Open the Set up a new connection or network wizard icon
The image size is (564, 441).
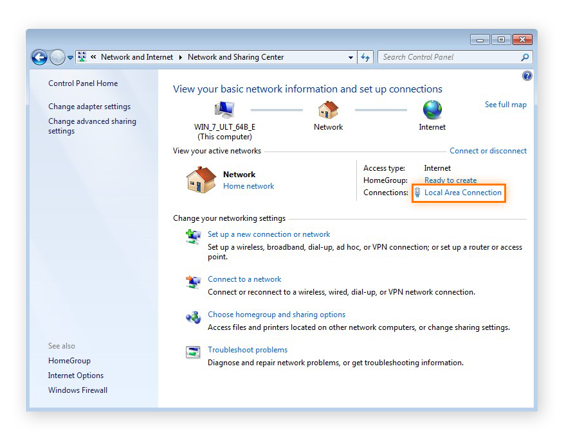point(193,236)
